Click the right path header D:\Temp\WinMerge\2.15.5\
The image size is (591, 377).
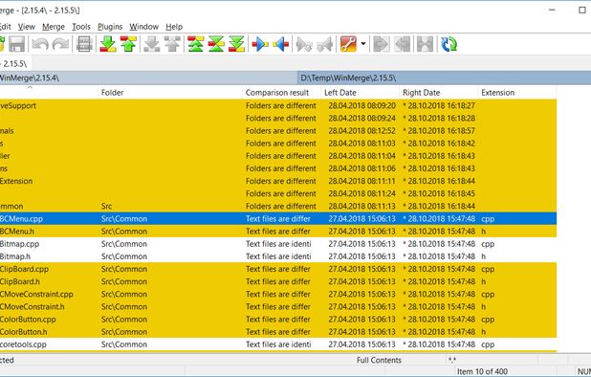[444, 78]
